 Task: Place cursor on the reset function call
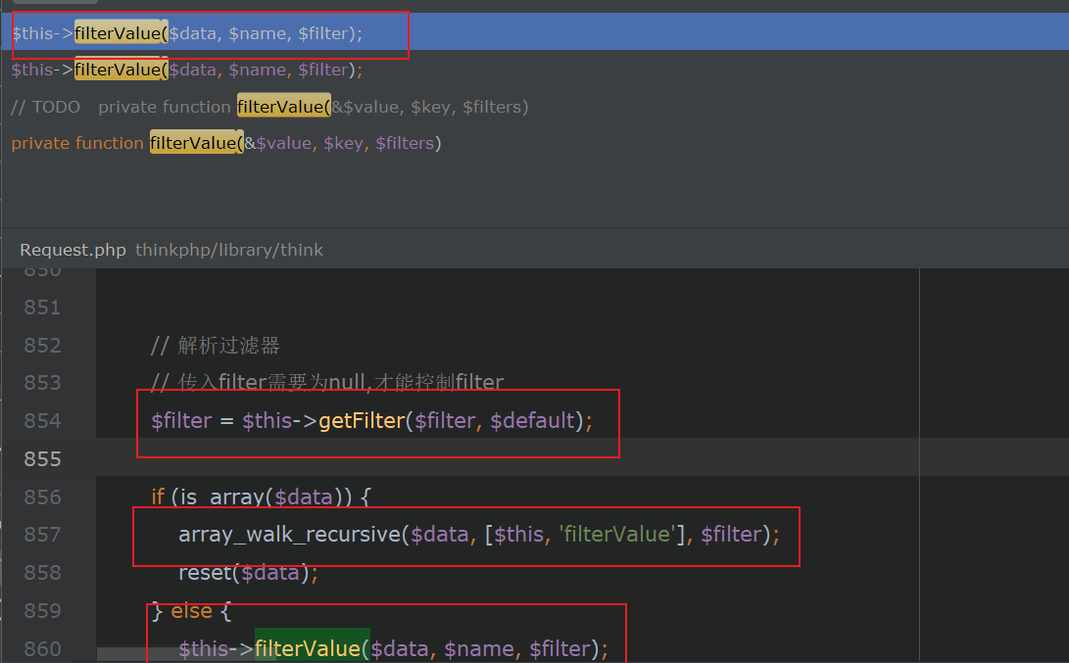tap(202, 573)
